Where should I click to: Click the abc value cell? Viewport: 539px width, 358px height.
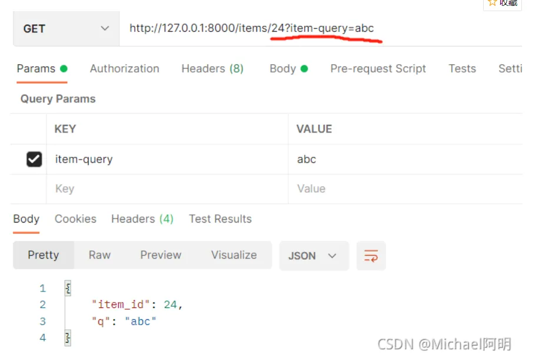(405, 159)
